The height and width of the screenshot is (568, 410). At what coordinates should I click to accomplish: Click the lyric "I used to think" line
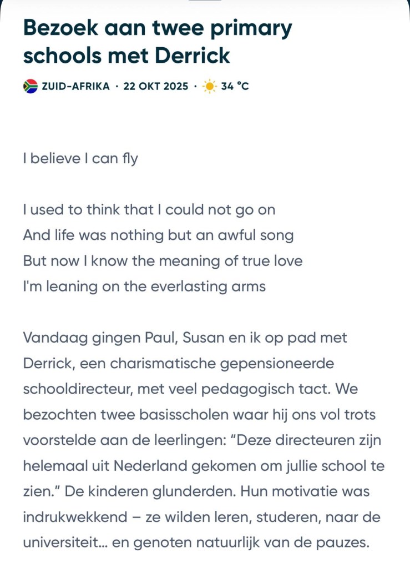149,210
